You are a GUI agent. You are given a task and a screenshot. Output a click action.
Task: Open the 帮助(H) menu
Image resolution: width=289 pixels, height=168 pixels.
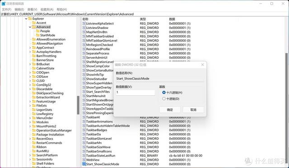[x=61, y=9]
